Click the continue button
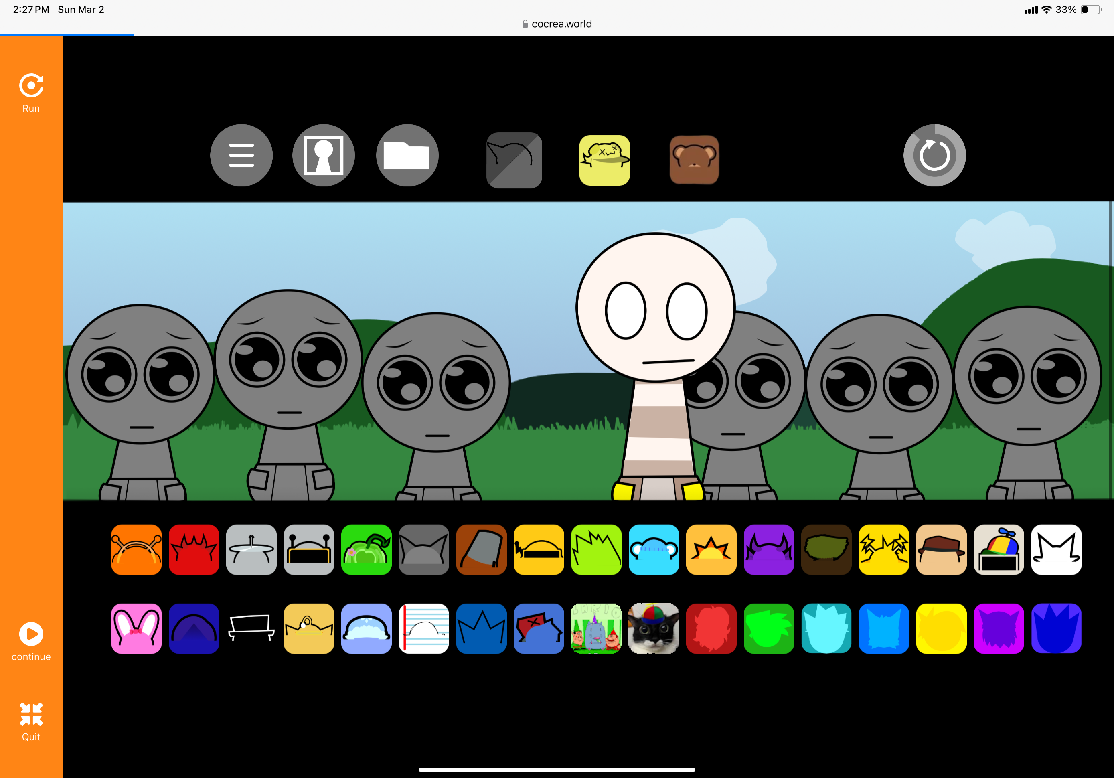Image resolution: width=1114 pixels, height=778 pixels. tap(30, 637)
